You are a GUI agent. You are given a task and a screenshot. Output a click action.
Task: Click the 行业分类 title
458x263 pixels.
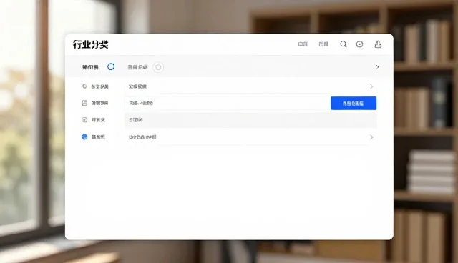click(x=91, y=44)
